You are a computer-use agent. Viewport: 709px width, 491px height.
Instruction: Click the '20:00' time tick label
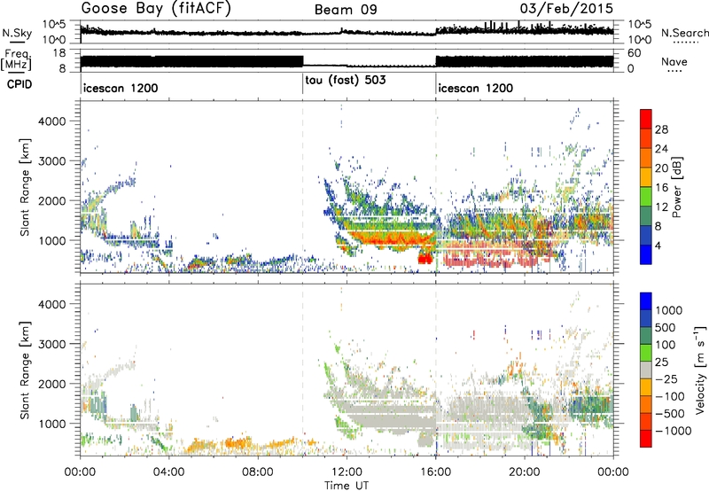(x=525, y=472)
